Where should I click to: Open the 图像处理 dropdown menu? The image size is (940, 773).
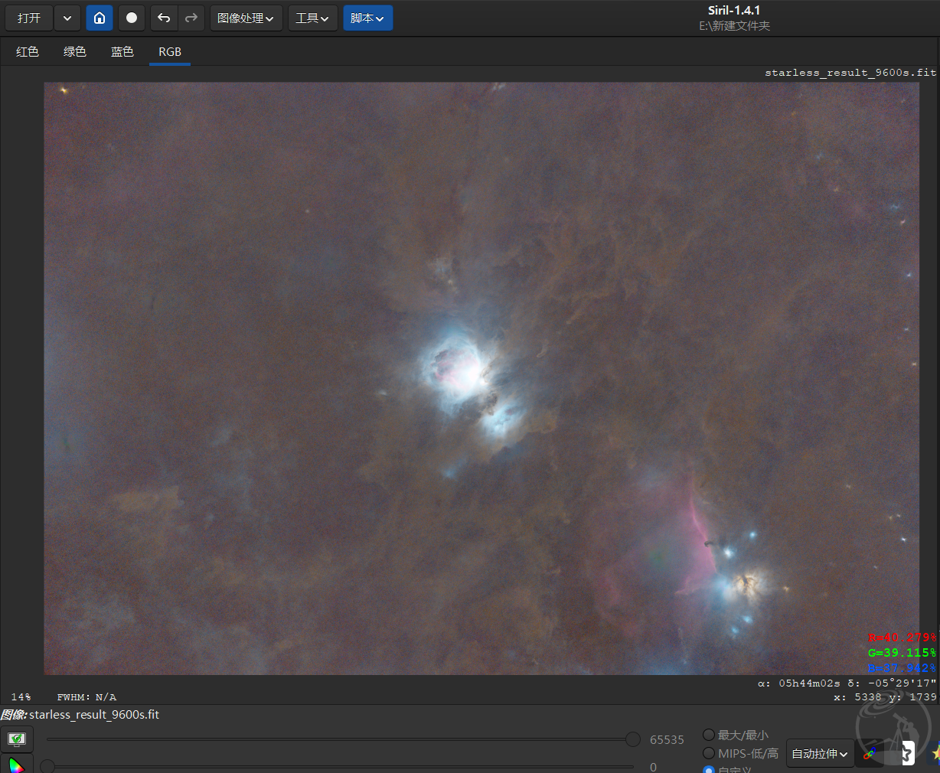point(246,18)
